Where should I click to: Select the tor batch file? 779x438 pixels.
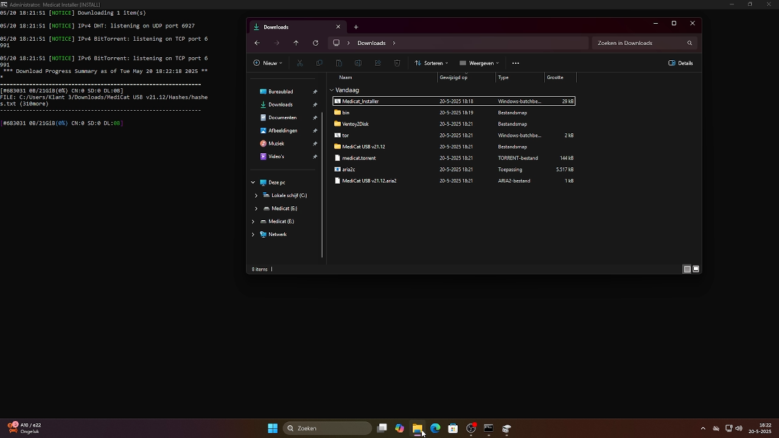coord(453,136)
